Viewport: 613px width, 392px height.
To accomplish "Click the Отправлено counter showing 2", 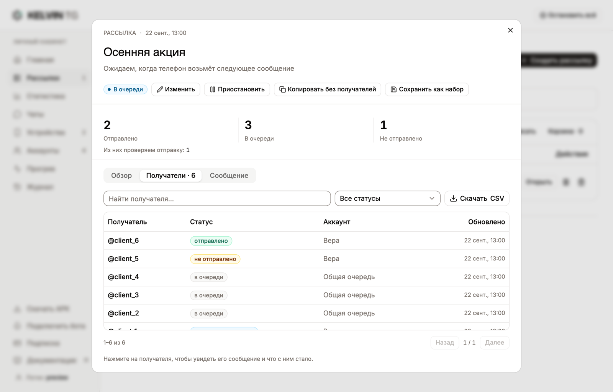I will pyautogui.click(x=120, y=130).
